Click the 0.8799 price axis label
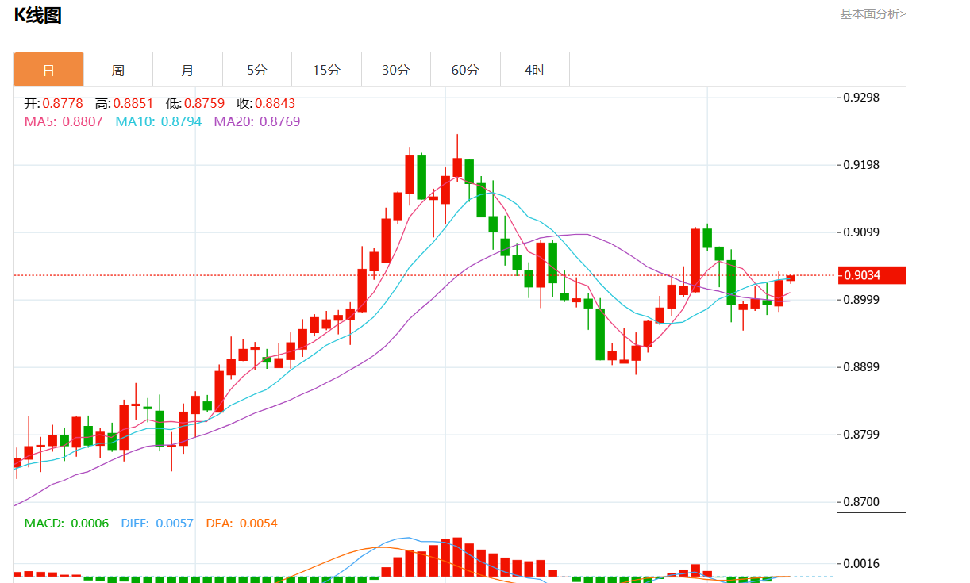 point(861,435)
